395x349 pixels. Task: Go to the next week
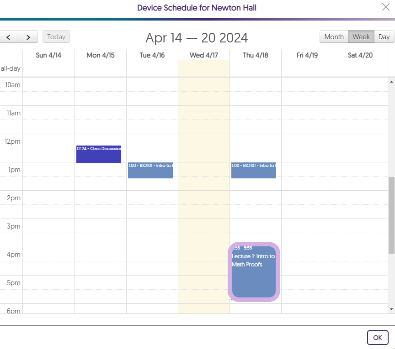coord(28,37)
